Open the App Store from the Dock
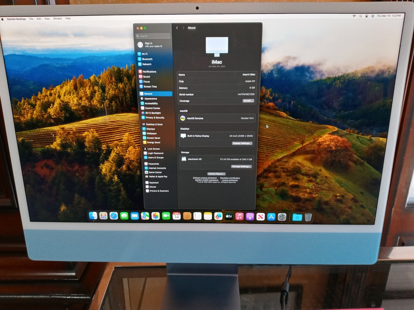414x310 pixels. tap(271, 217)
